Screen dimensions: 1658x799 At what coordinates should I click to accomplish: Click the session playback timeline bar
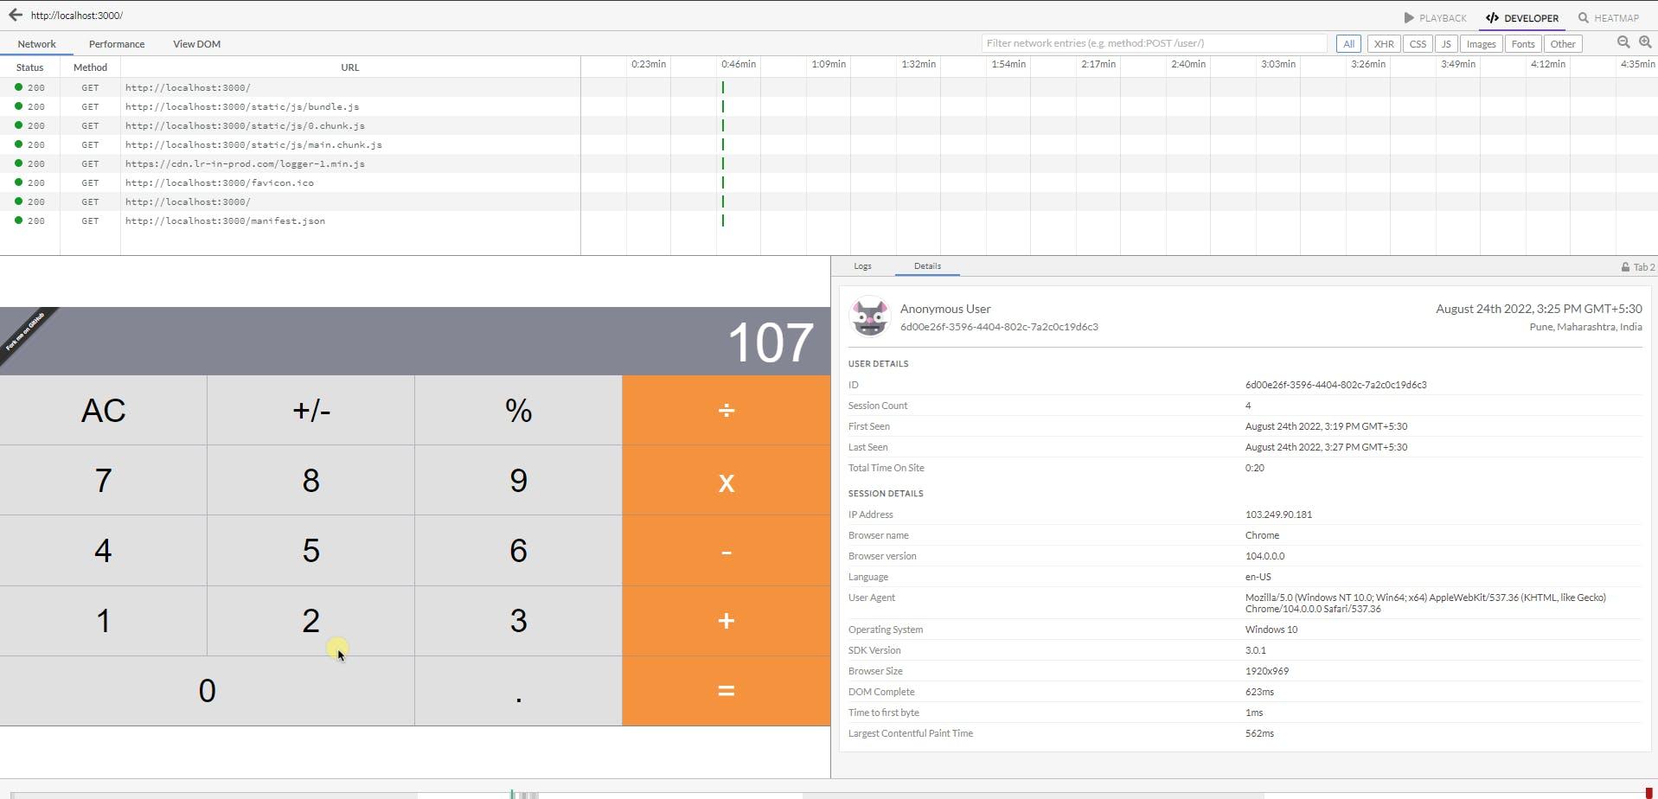coord(830,794)
